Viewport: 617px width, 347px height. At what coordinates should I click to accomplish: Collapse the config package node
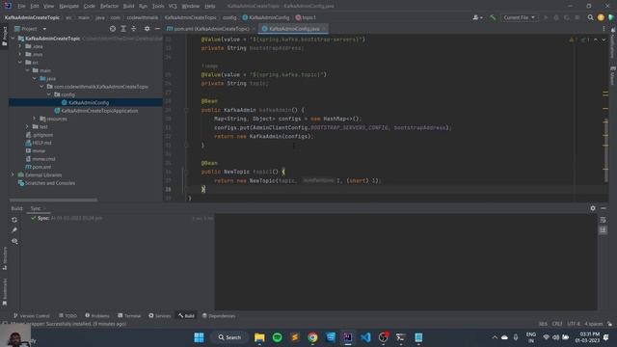(x=49, y=94)
